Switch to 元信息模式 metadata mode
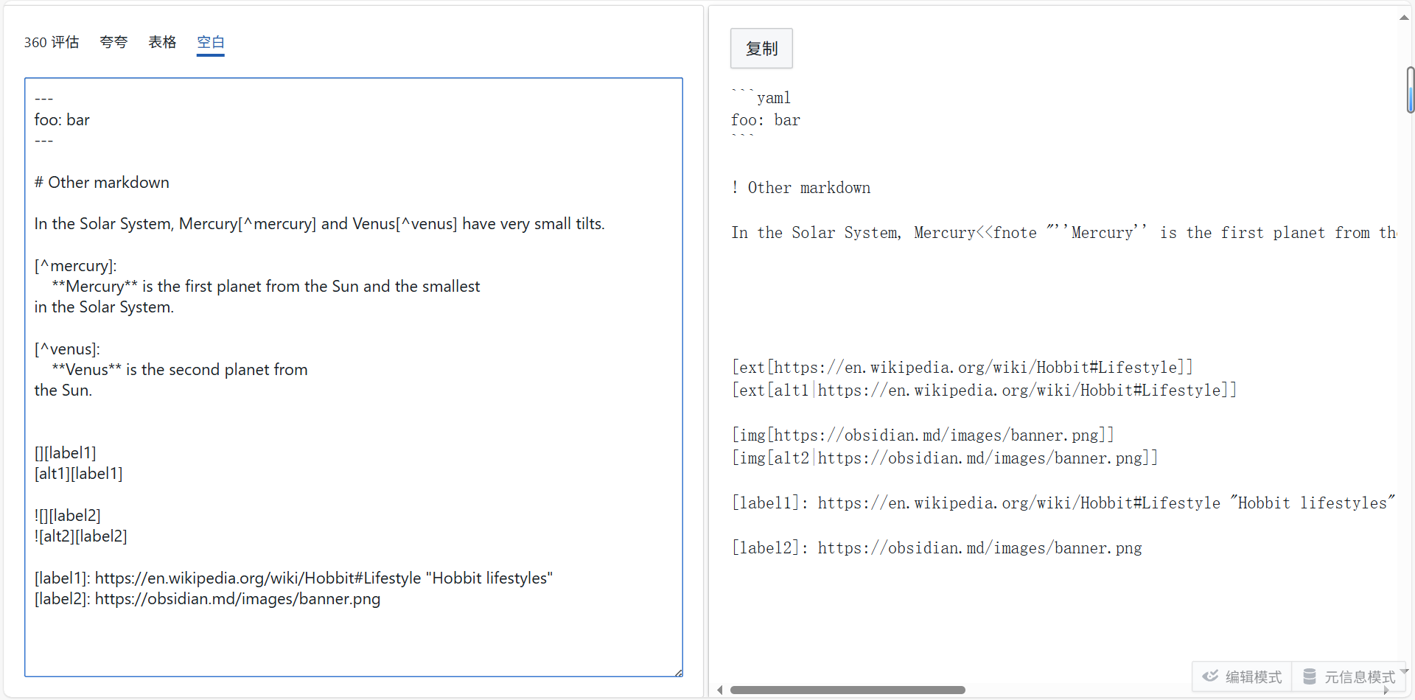Viewport: 1415px width, 700px height. click(1349, 676)
